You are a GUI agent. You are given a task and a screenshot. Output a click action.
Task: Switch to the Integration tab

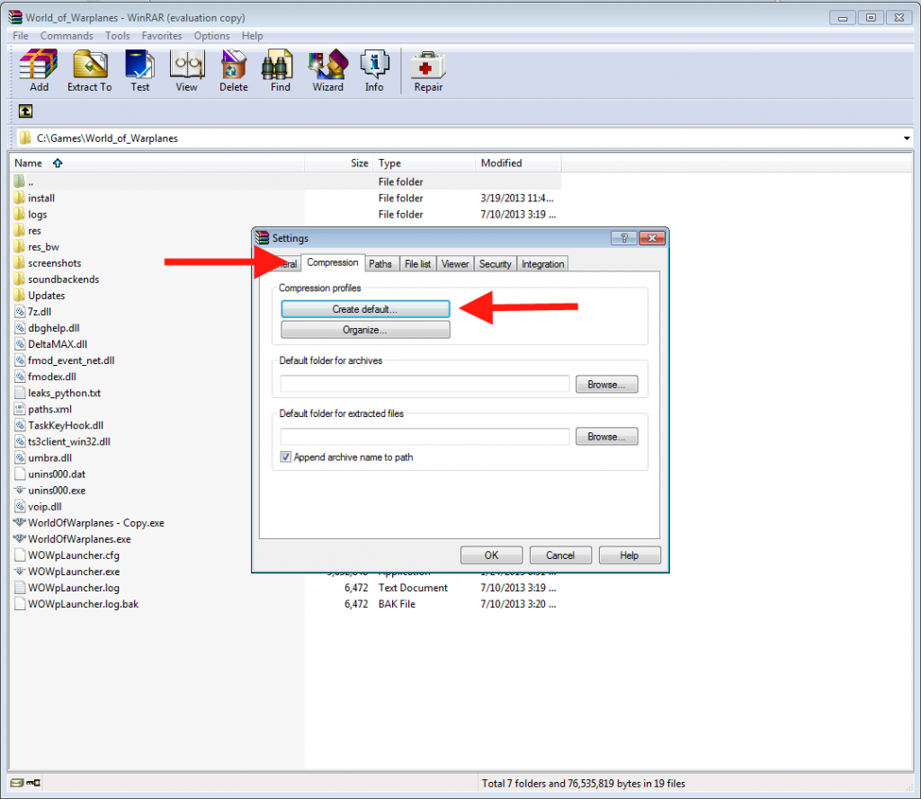click(542, 264)
